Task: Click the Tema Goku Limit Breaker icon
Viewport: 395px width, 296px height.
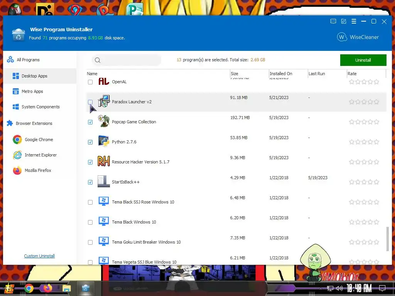Action: pyautogui.click(x=103, y=241)
